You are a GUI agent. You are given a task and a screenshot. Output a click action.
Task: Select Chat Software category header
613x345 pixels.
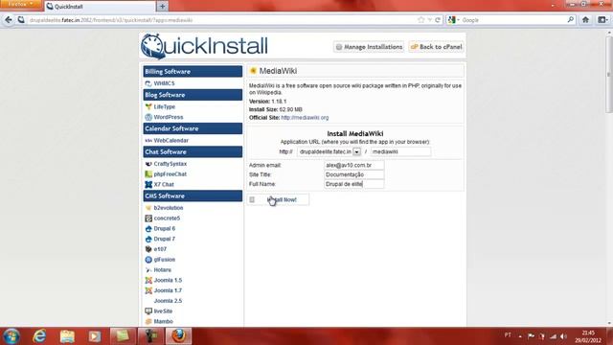(193, 151)
